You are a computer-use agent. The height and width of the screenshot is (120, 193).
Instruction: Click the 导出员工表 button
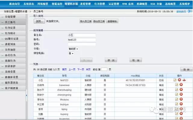point(99,21)
